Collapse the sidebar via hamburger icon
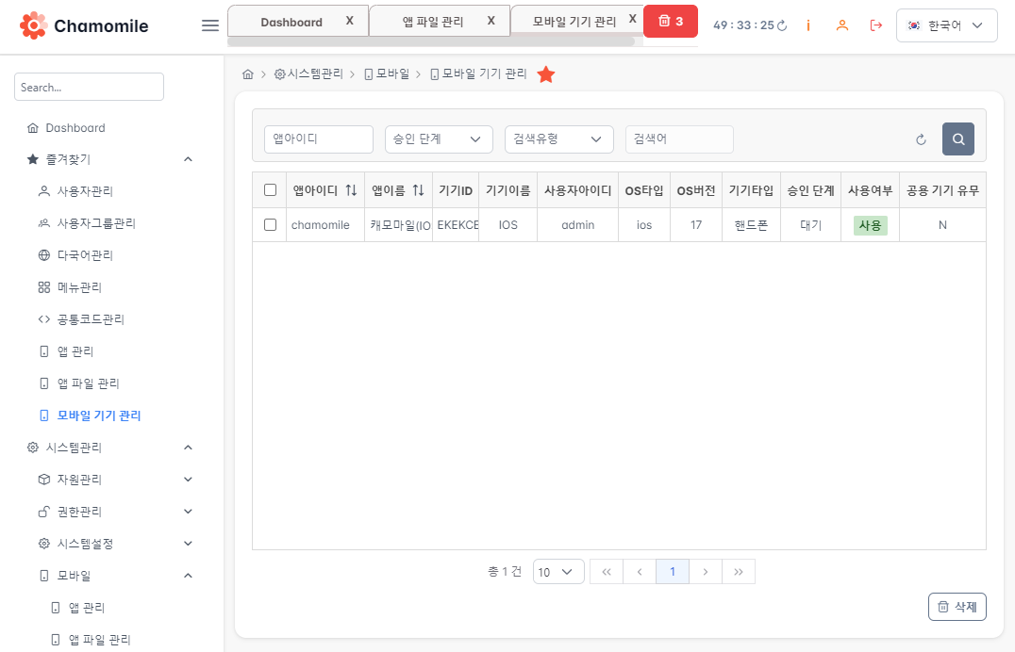1015x652 pixels. point(209,25)
